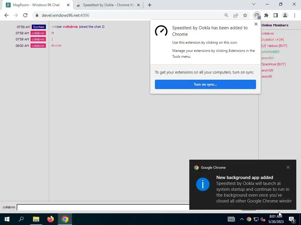Image resolution: width=301 pixels, height=225 pixels.
Task: Select ANONWEBZ in the members list
Action: click(x=270, y=52)
